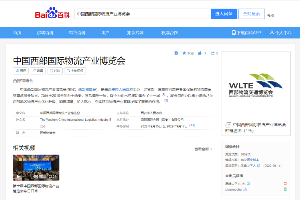Click the 相关视频 section heading
Screen dimensions: 300x200
coord(24,148)
